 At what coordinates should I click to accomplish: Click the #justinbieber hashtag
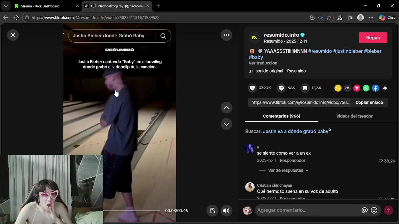pos(348,51)
